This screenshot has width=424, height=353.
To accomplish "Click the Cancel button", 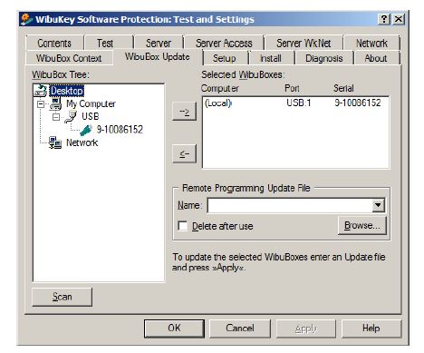I will point(240,328).
